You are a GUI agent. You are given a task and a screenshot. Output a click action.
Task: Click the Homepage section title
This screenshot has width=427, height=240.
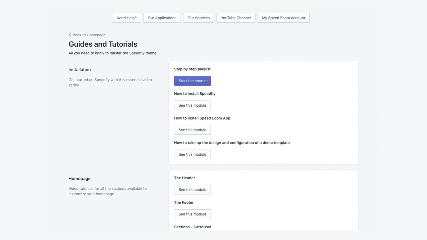[79, 179]
